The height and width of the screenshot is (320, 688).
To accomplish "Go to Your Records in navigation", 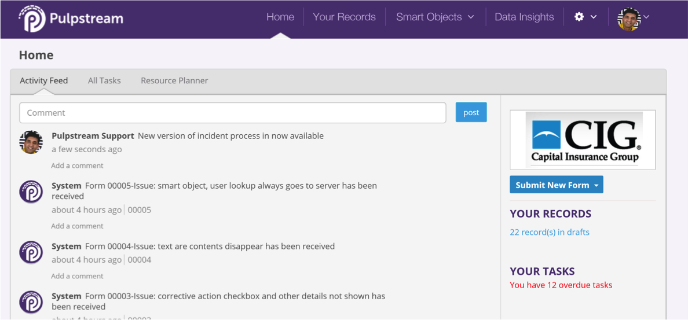I will coord(344,17).
